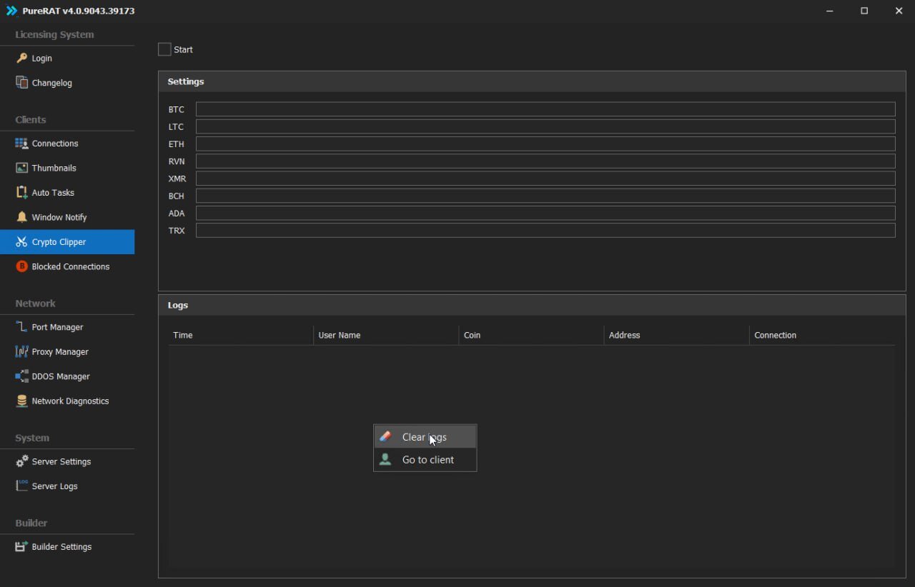915x587 pixels.
Task: Open the Network Diagnostics database icon
Action: pyautogui.click(x=21, y=401)
